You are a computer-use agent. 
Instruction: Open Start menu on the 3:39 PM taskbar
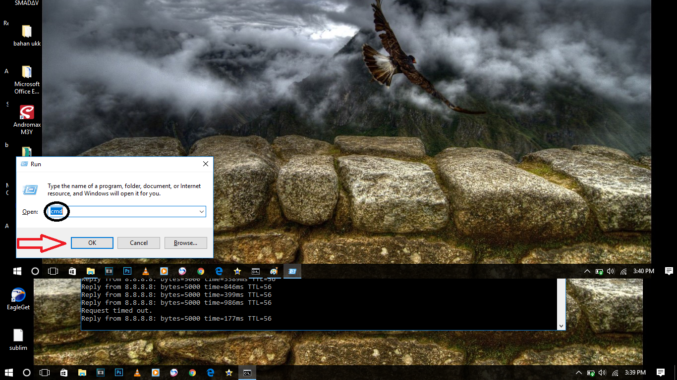click(x=9, y=373)
